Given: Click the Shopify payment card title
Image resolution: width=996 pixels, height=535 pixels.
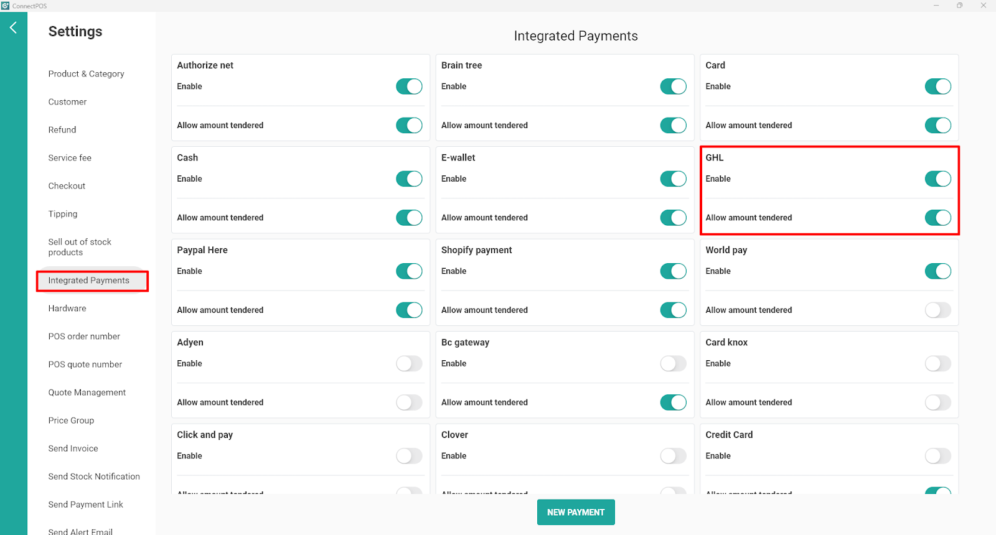Looking at the screenshot, I should (476, 250).
